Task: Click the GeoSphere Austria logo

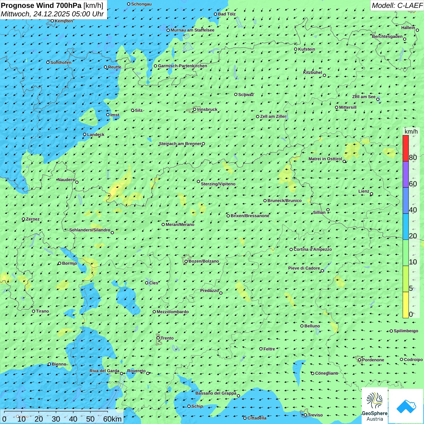Action: click(375, 406)
